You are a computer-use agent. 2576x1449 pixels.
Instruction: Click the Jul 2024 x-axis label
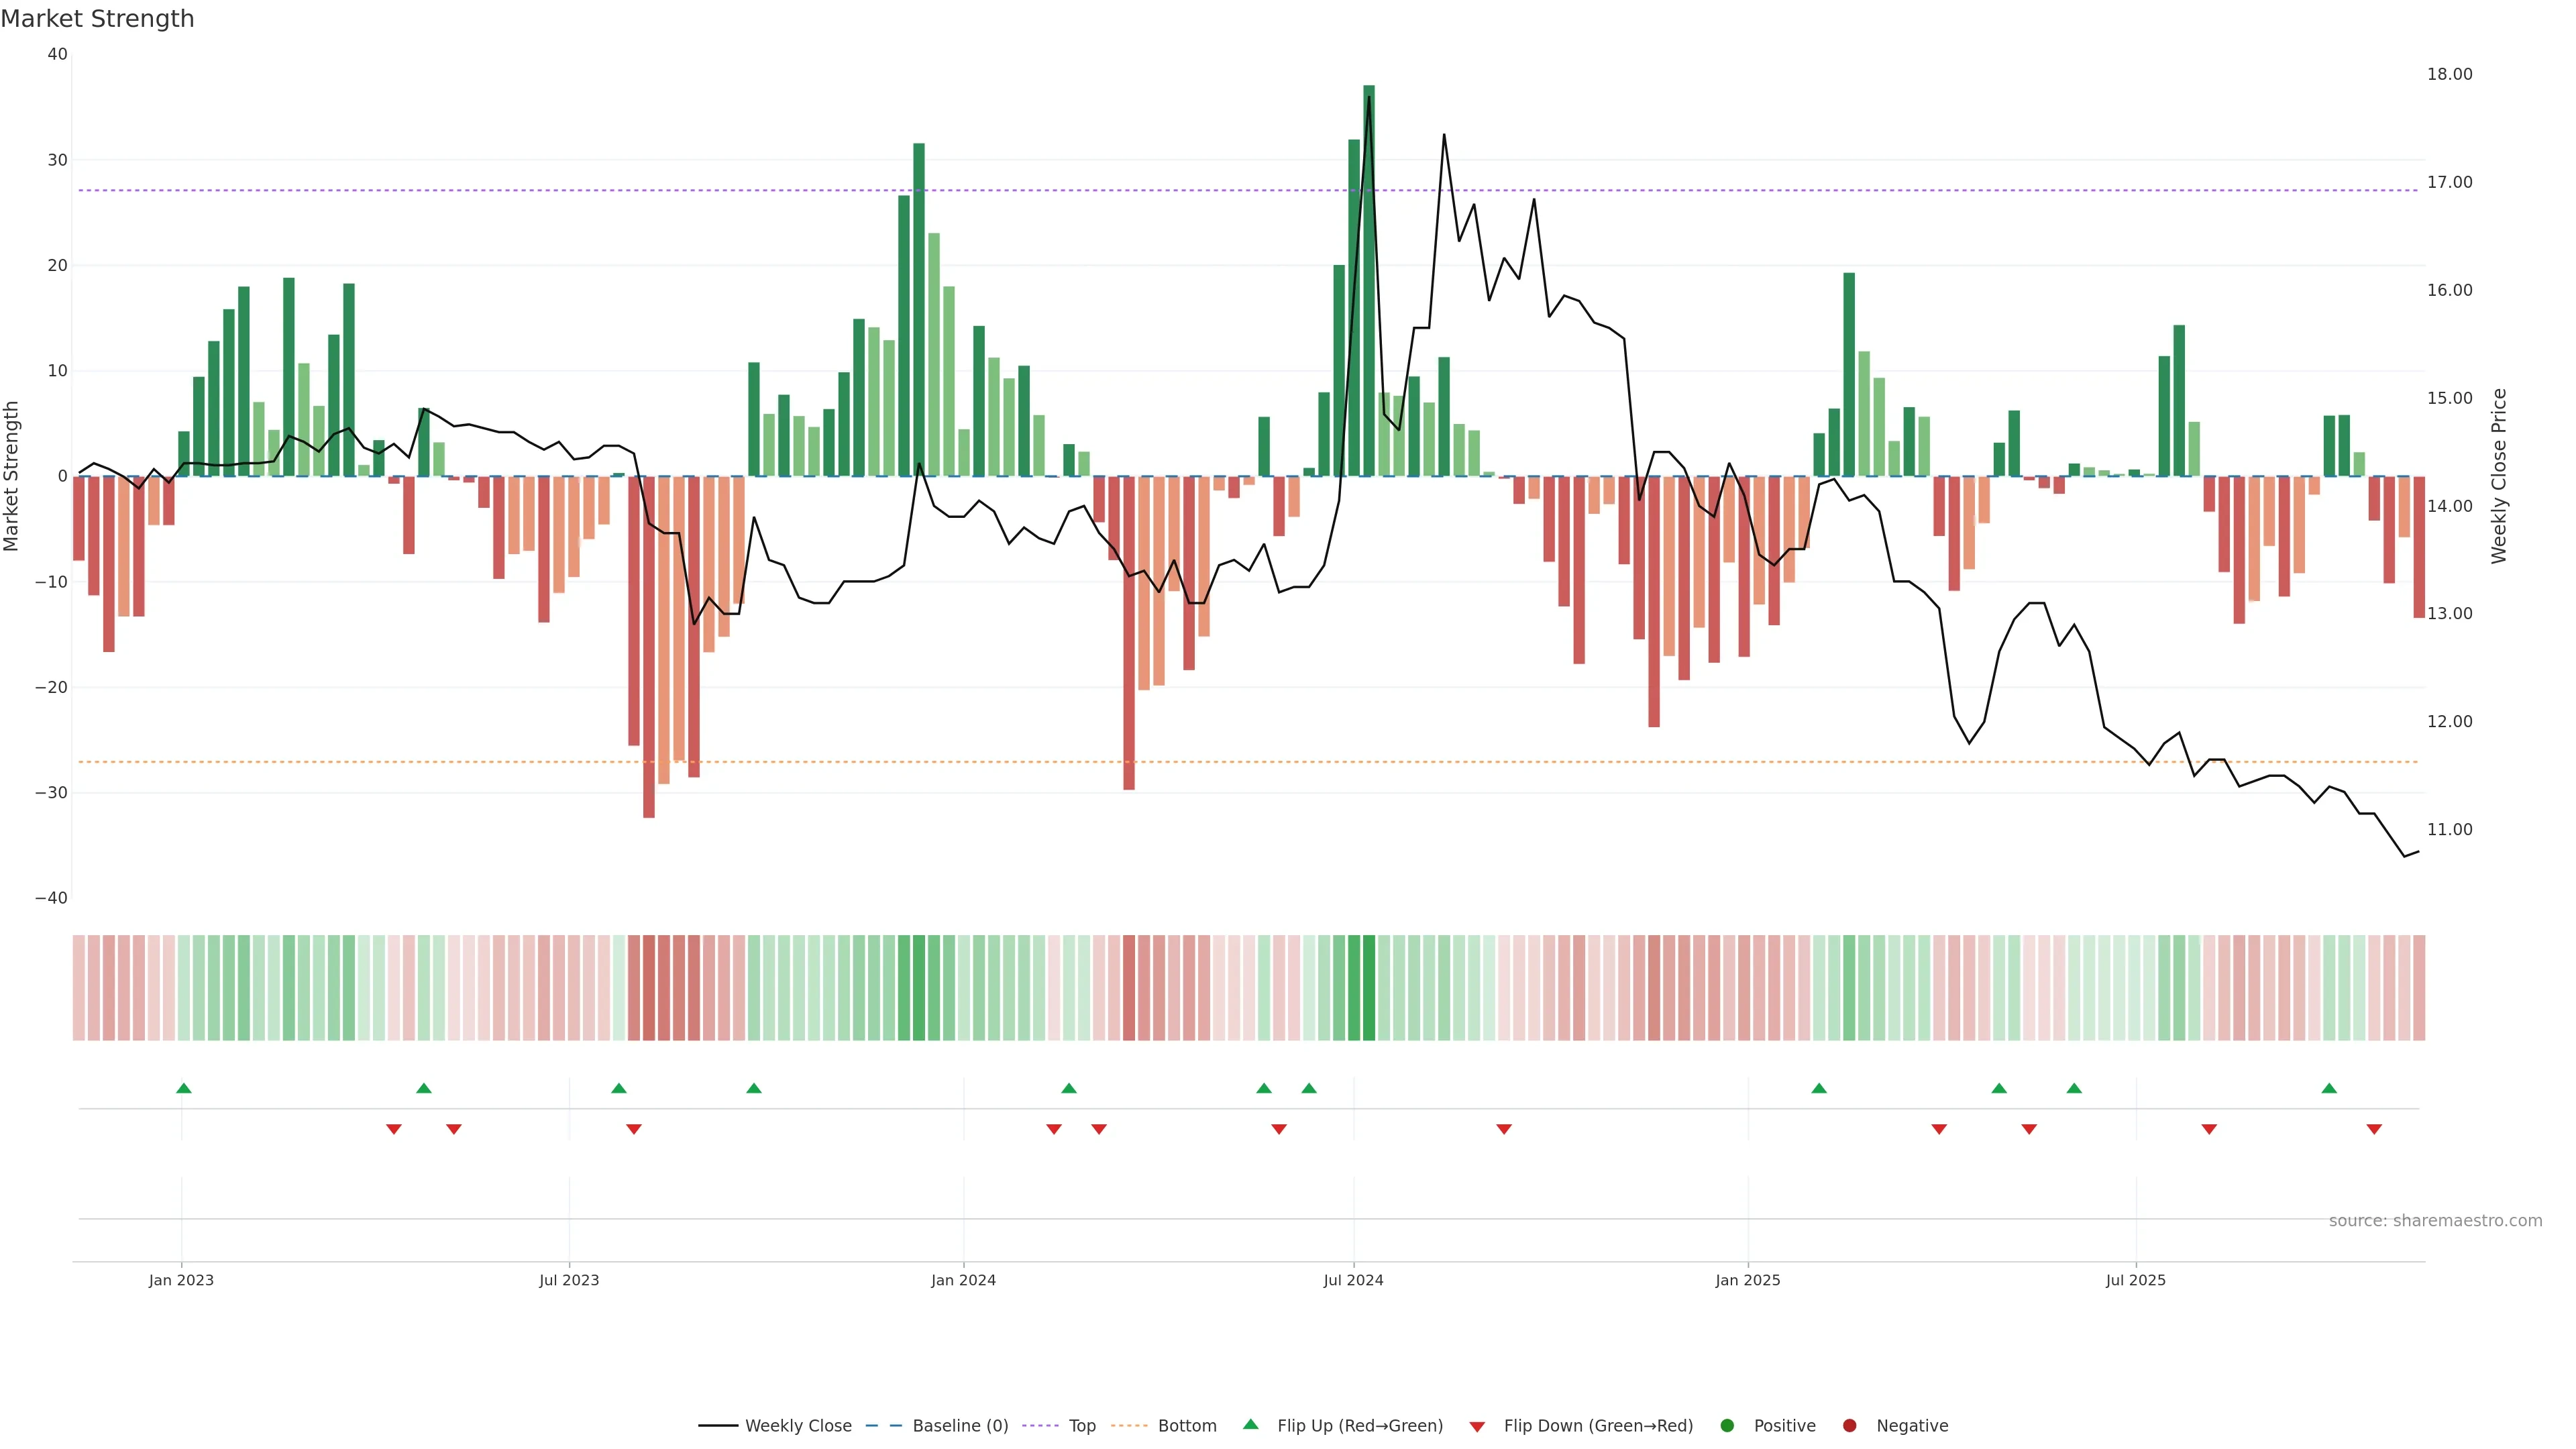click(1353, 1280)
